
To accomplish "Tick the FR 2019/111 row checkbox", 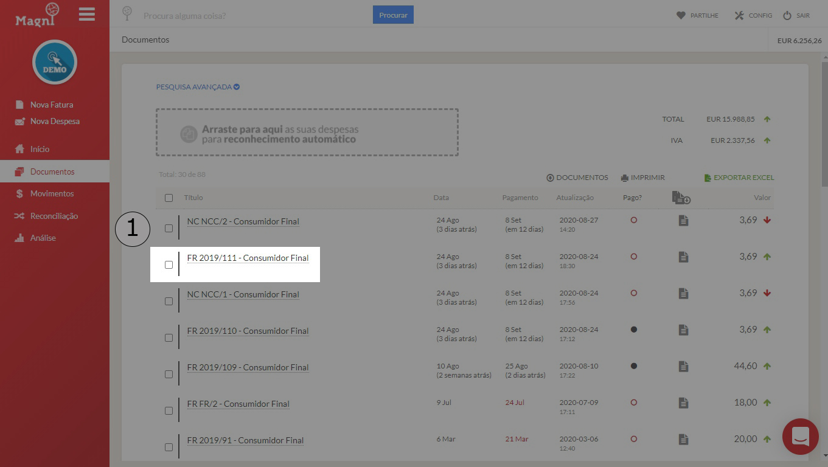I will (169, 265).
